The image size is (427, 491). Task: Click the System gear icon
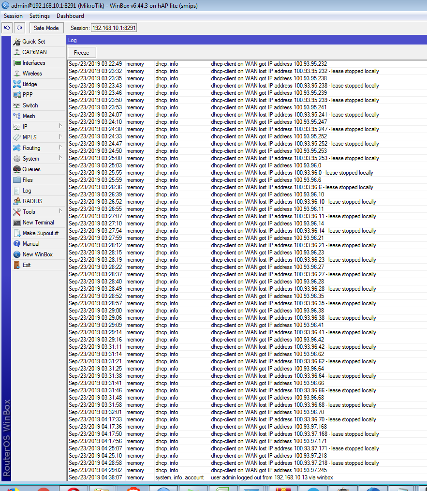pyautogui.click(x=17, y=159)
